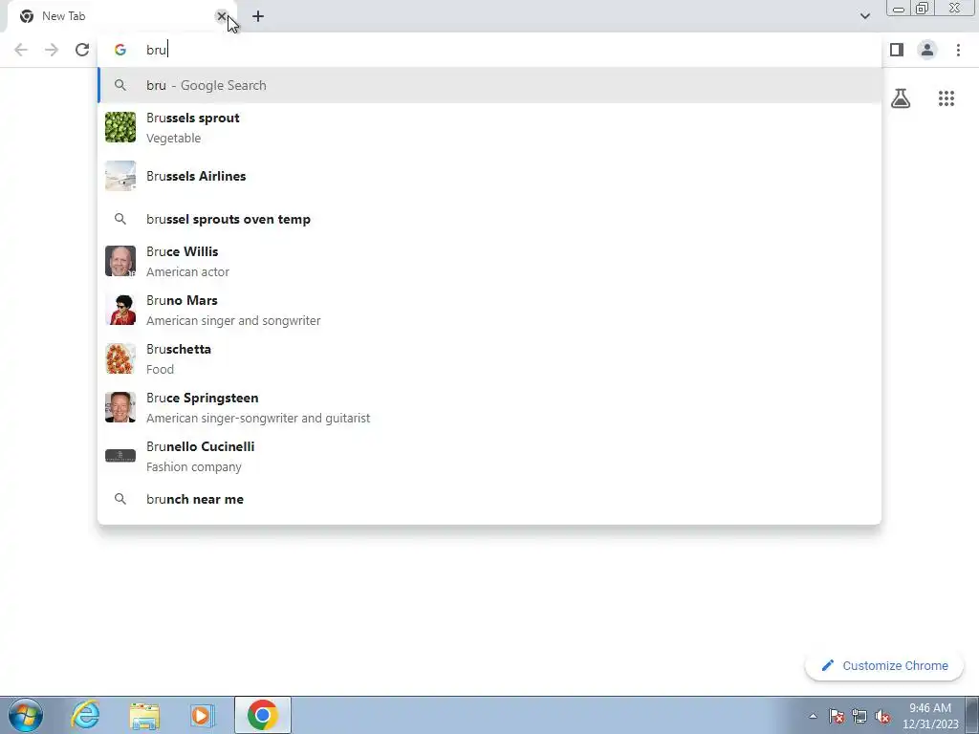Open the side panel icon
979x734 pixels.
tap(897, 50)
